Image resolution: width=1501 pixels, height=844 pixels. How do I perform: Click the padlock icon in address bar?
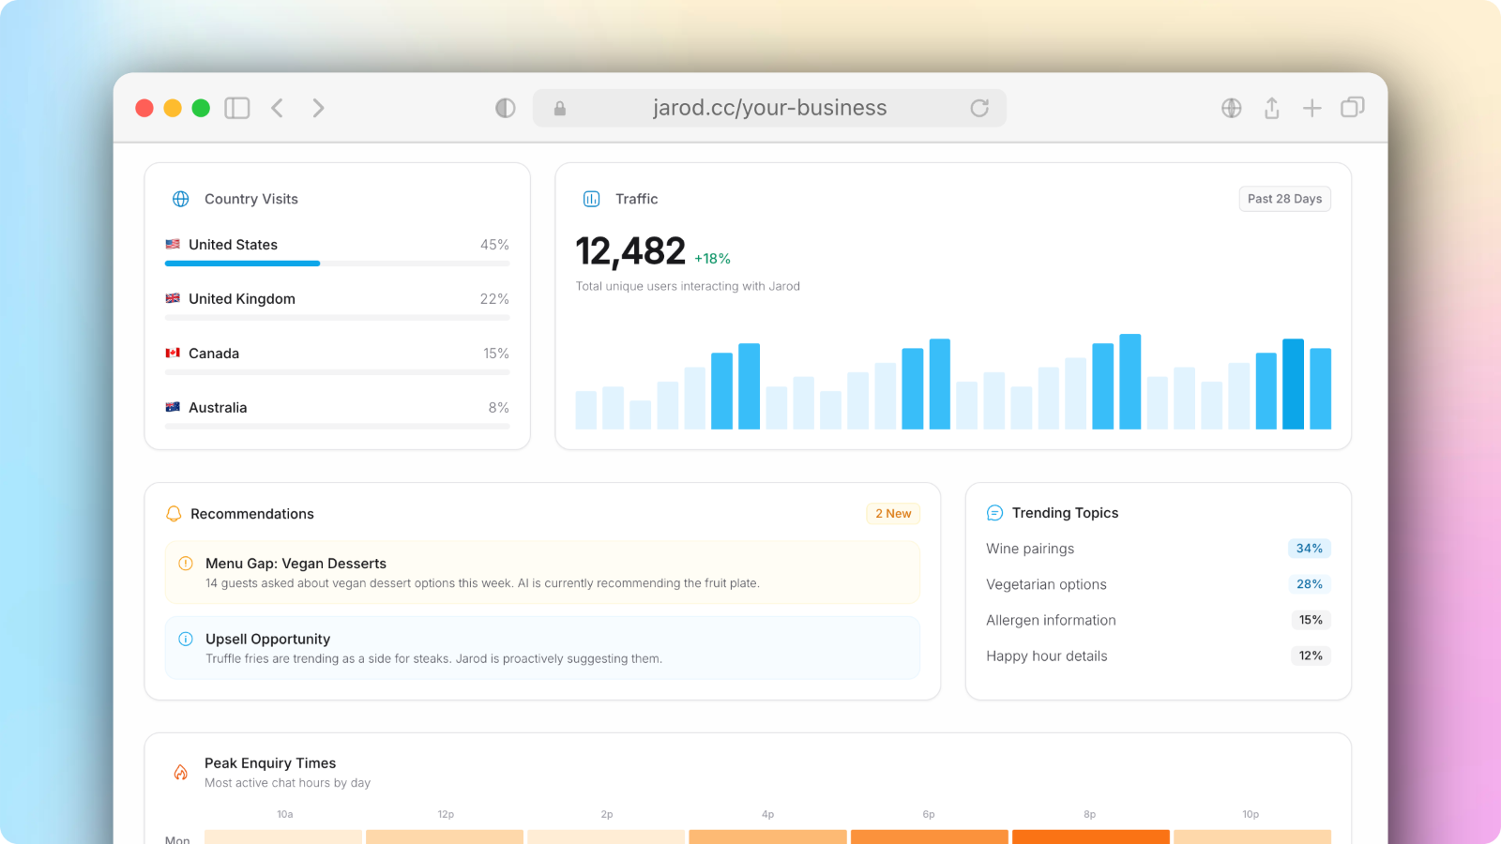(x=560, y=109)
